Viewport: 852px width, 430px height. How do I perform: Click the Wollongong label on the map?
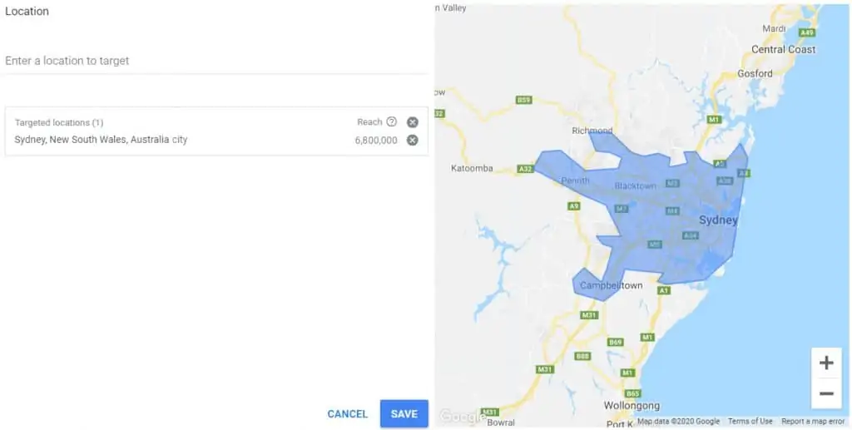(x=632, y=406)
